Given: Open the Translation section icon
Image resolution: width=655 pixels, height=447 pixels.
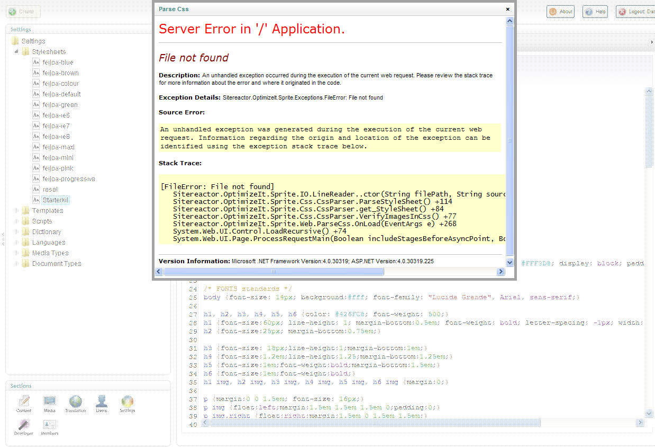Looking at the screenshot, I should (x=76, y=403).
